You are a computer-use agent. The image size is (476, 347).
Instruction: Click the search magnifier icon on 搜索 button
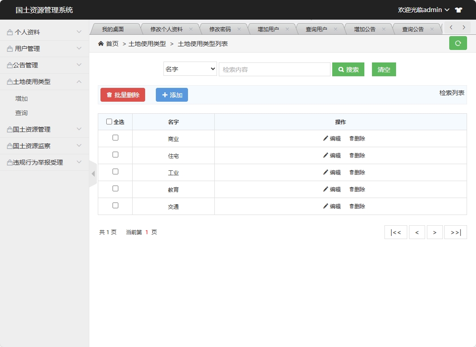[341, 69]
